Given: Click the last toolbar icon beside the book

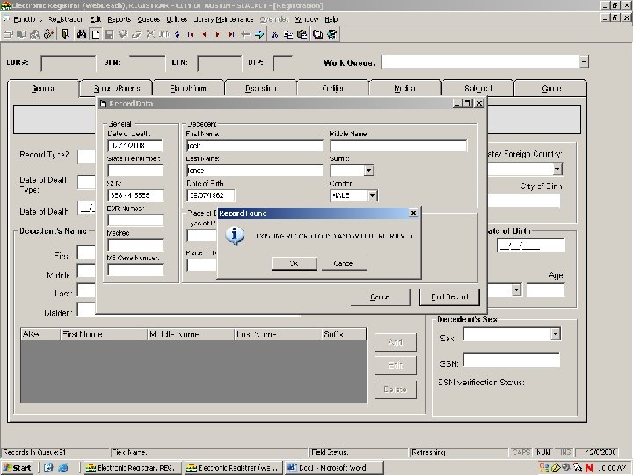Looking at the screenshot, I should 331,34.
